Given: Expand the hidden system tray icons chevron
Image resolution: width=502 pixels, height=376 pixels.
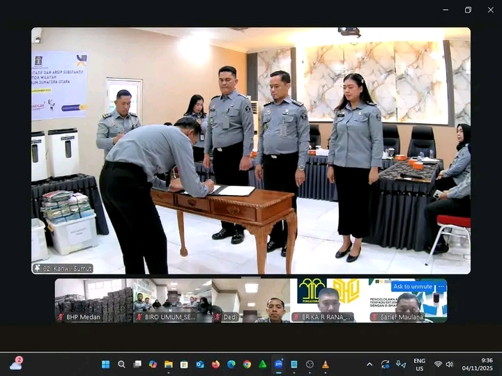Looking at the screenshot, I should (x=369, y=364).
